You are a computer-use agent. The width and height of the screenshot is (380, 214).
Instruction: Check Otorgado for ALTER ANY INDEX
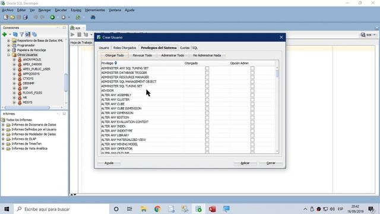click(x=207, y=127)
